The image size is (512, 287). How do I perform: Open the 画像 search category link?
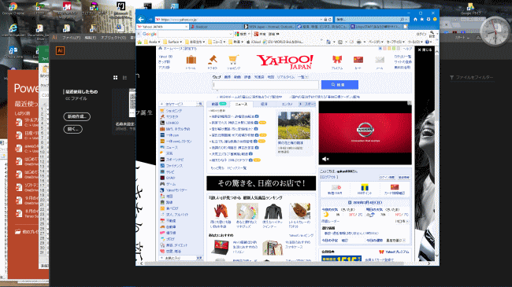point(228,77)
